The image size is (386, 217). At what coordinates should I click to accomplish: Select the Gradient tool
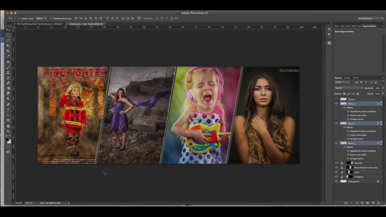coord(8,88)
